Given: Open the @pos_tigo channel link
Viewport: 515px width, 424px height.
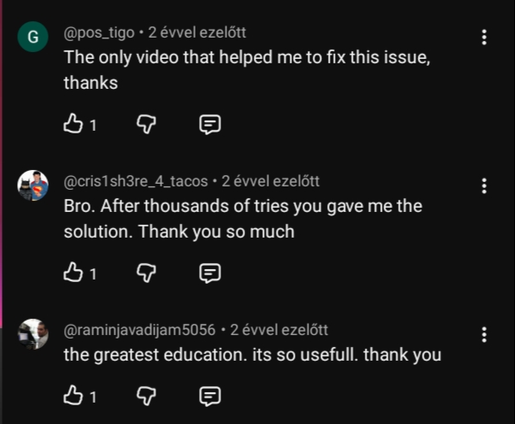Looking at the screenshot, I should tap(99, 33).
